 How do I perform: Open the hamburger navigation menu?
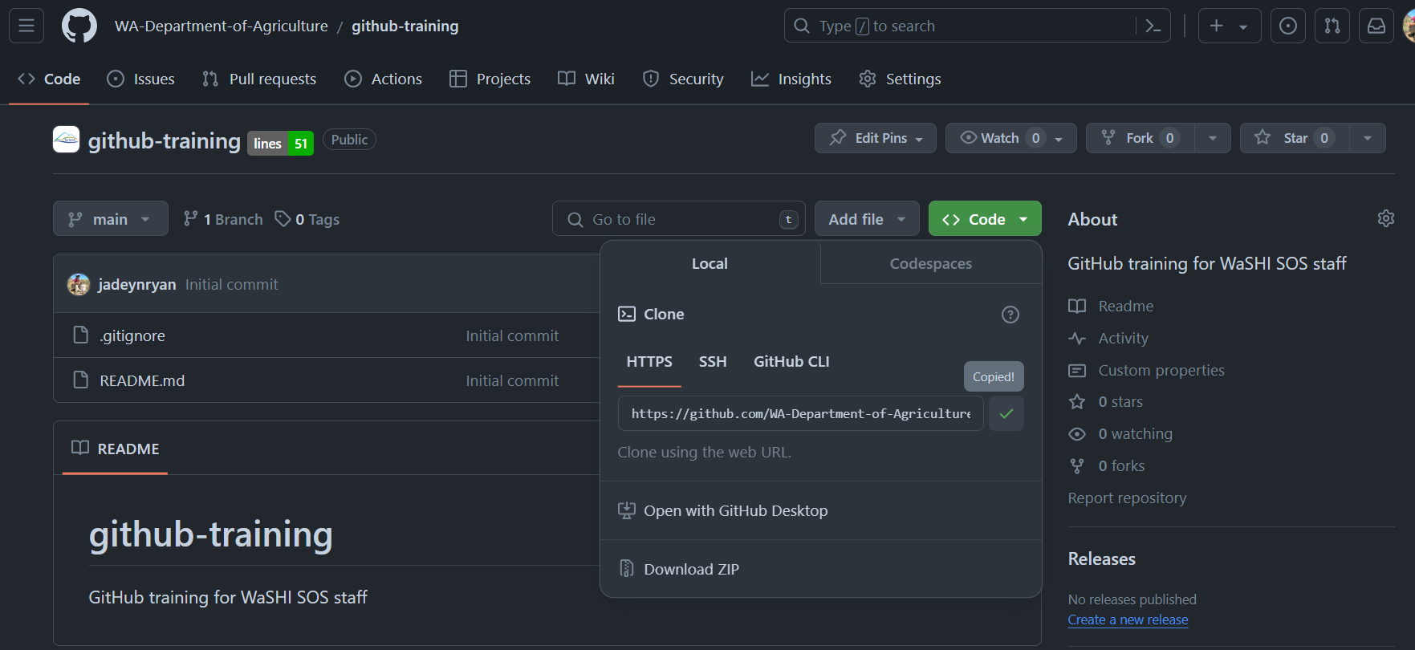26,26
